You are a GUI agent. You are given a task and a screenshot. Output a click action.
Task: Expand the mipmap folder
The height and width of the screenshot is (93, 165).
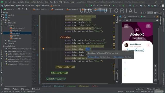tap(6, 41)
